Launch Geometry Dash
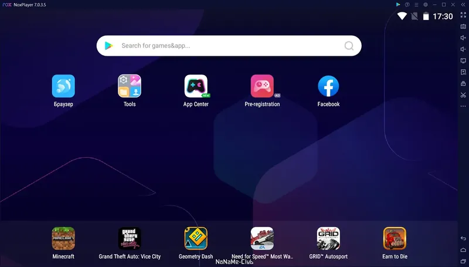The height and width of the screenshot is (267, 469). 196,239
